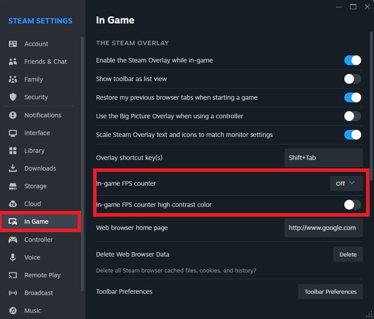Go to the Storage settings page
This screenshot has width=374, height=319.
(35, 186)
